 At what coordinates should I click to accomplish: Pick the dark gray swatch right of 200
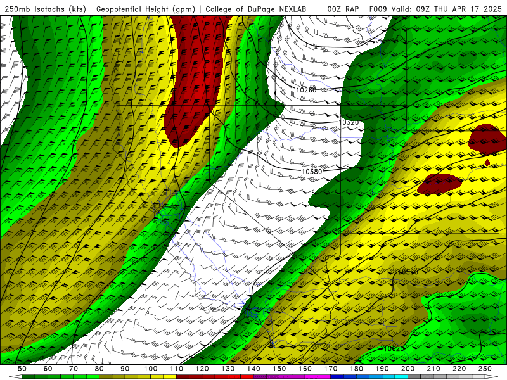pos(414,377)
